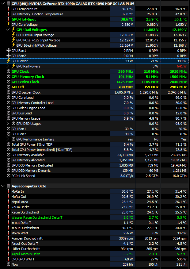Click the clock icon beside GPU Crossbar Clock
Image resolution: width=190 pixels, height=269 pixels.
pos(8,92)
